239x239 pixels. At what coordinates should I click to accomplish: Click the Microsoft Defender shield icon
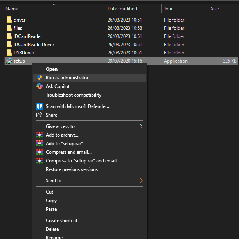[x=40, y=106]
